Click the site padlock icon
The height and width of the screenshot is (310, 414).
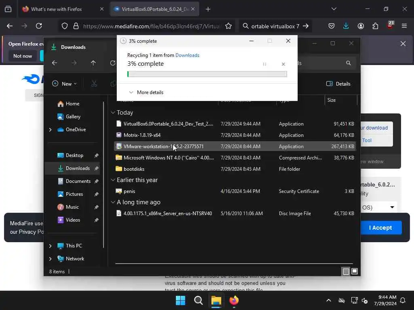pyautogui.click(x=76, y=26)
